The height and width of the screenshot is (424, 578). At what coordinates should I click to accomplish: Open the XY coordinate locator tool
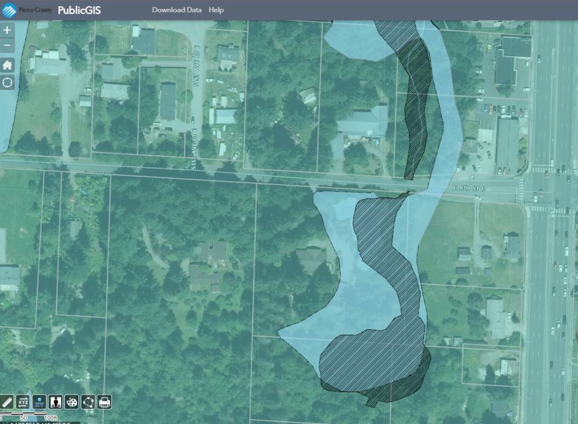(x=39, y=401)
